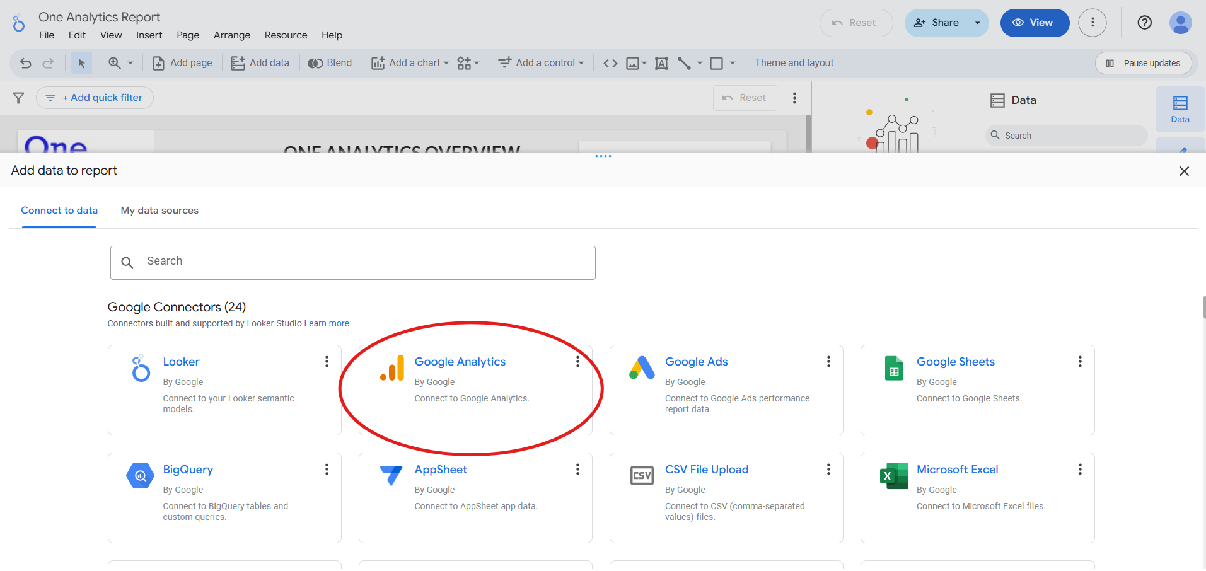Image resolution: width=1206 pixels, height=571 pixels.
Task: Select the Data side panel tab
Action: pyautogui.click(x=1180, y=109)
